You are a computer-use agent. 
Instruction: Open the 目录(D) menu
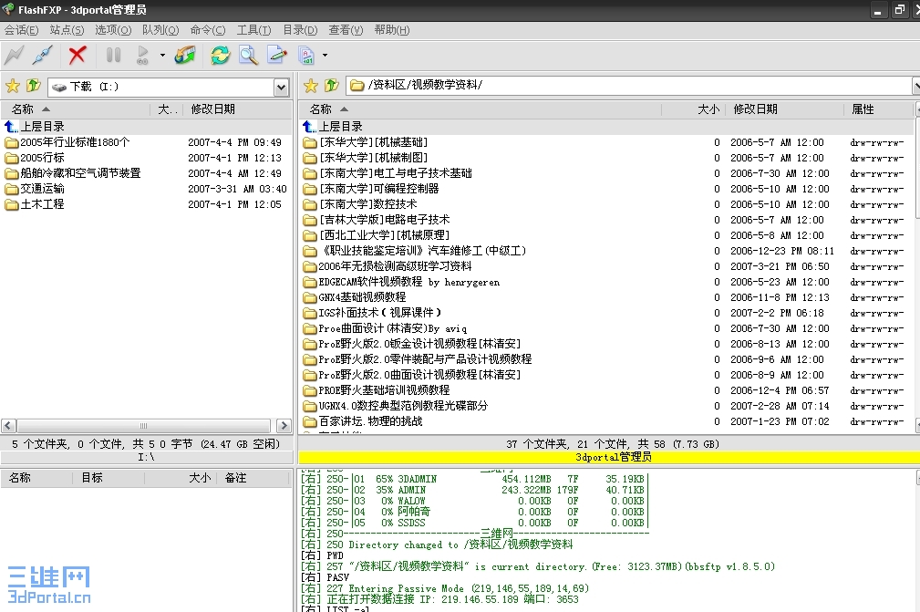coord(300,30)
